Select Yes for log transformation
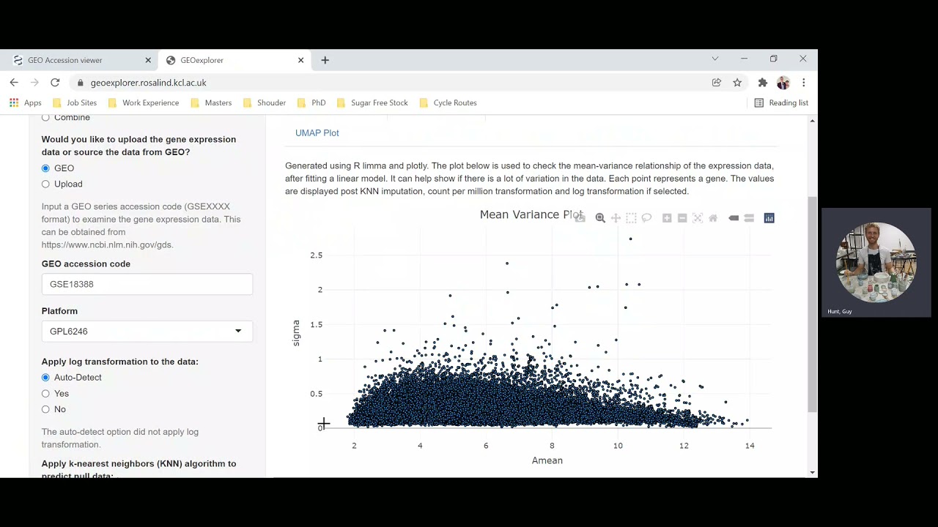The image size is (938, 527). [45, 394]
